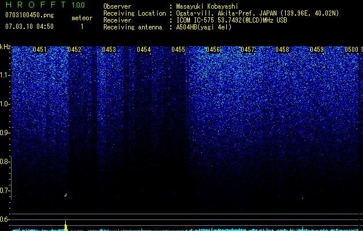Click the Receiving antenna label
The width and height of the screenshot is (363, 231).
(133, 27)
